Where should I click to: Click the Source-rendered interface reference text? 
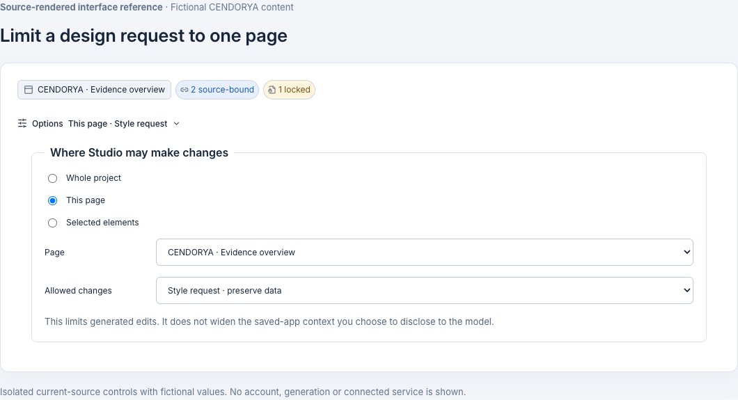81,7
